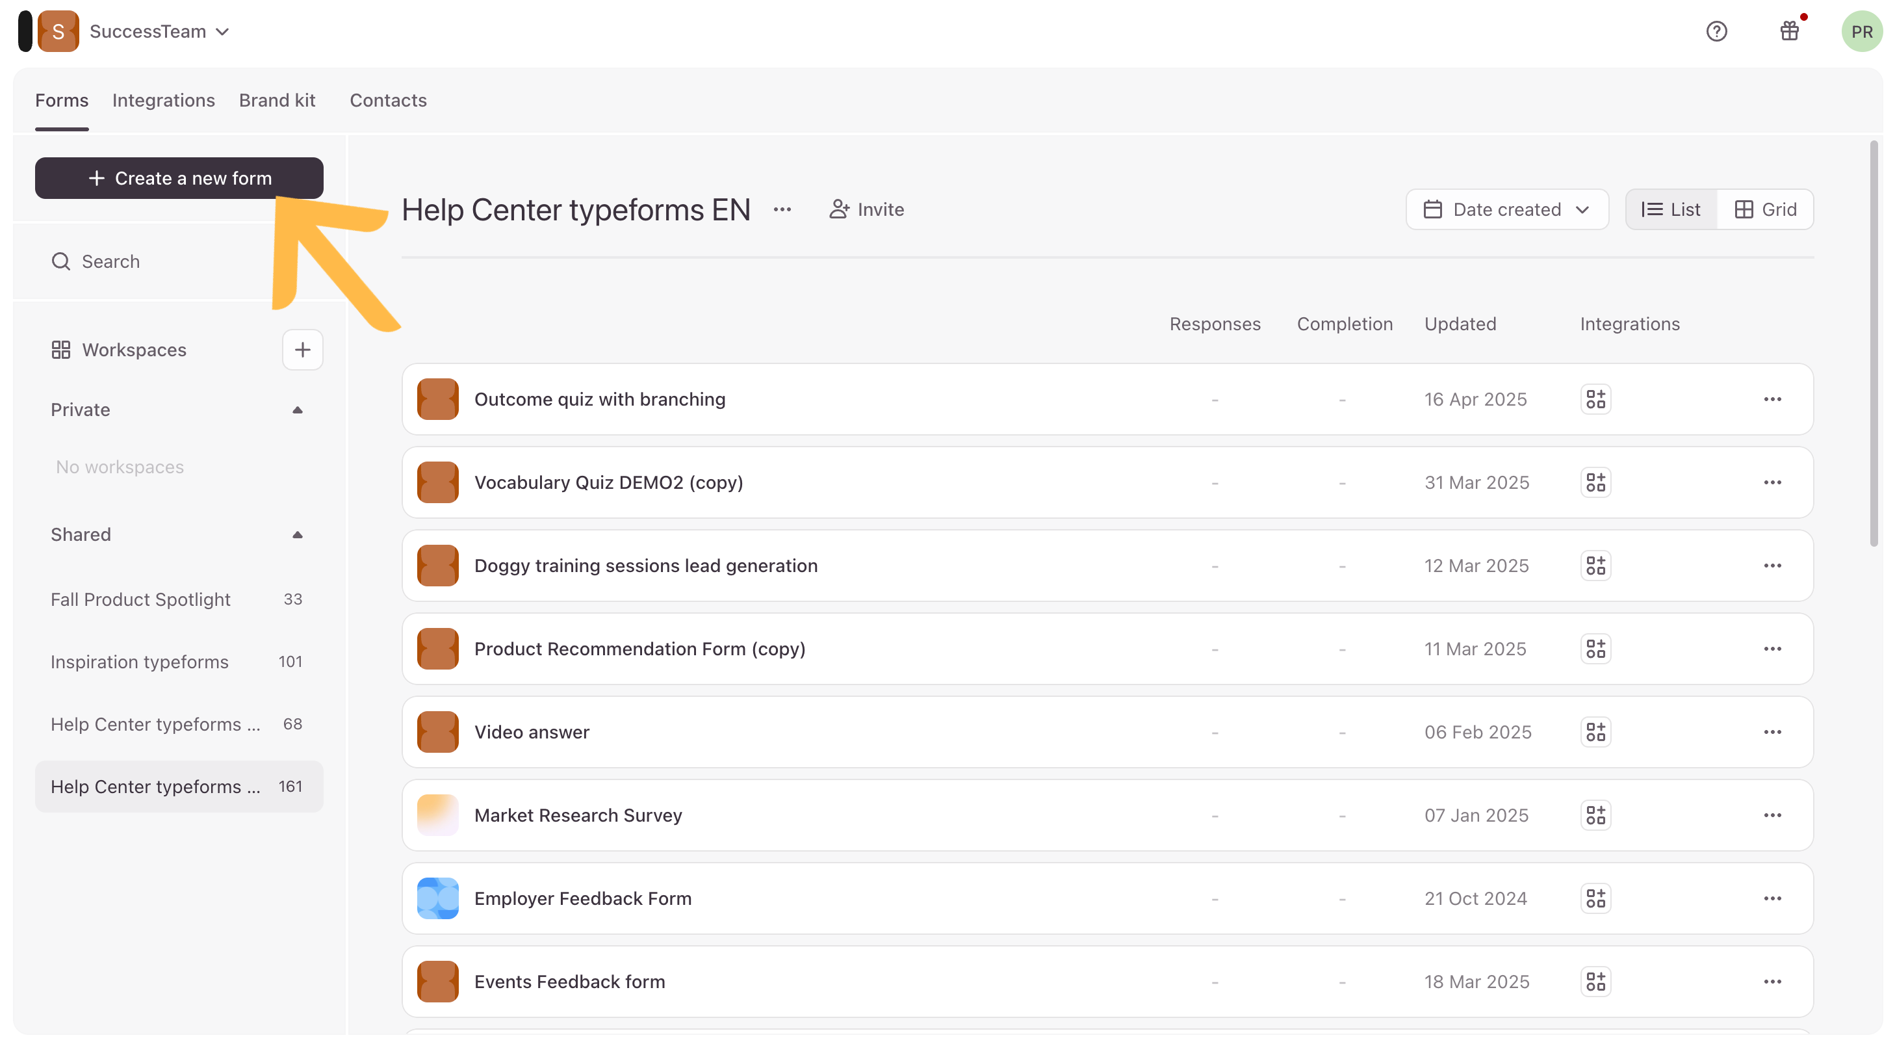Add a new workspace with plus button

pyautogui.click(x=302, y=350)
